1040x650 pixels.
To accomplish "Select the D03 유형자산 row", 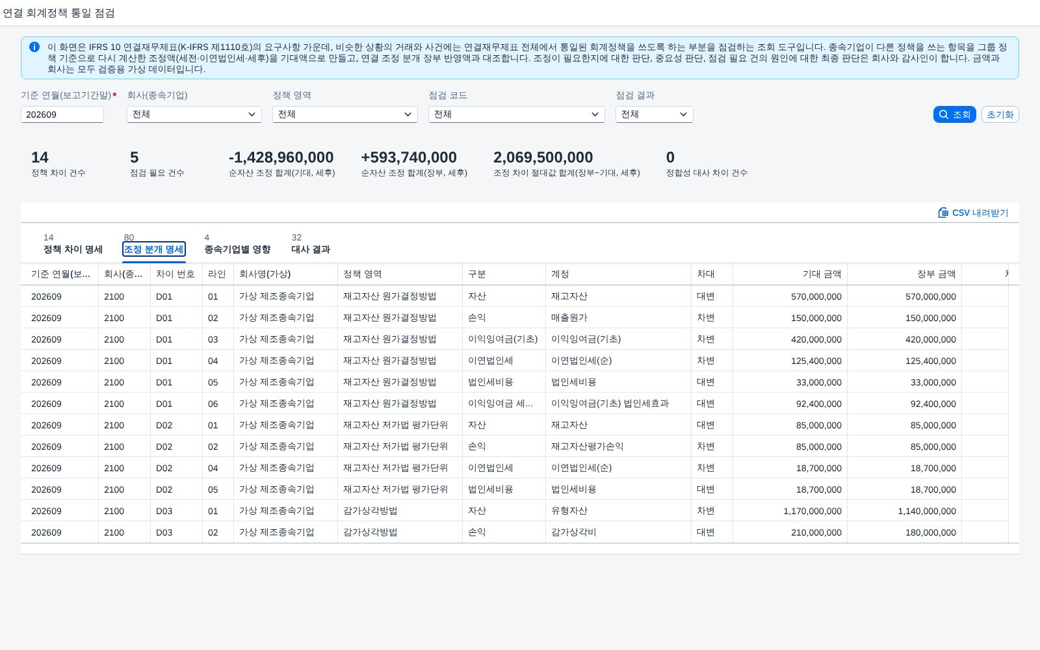I will coord(520,511).
